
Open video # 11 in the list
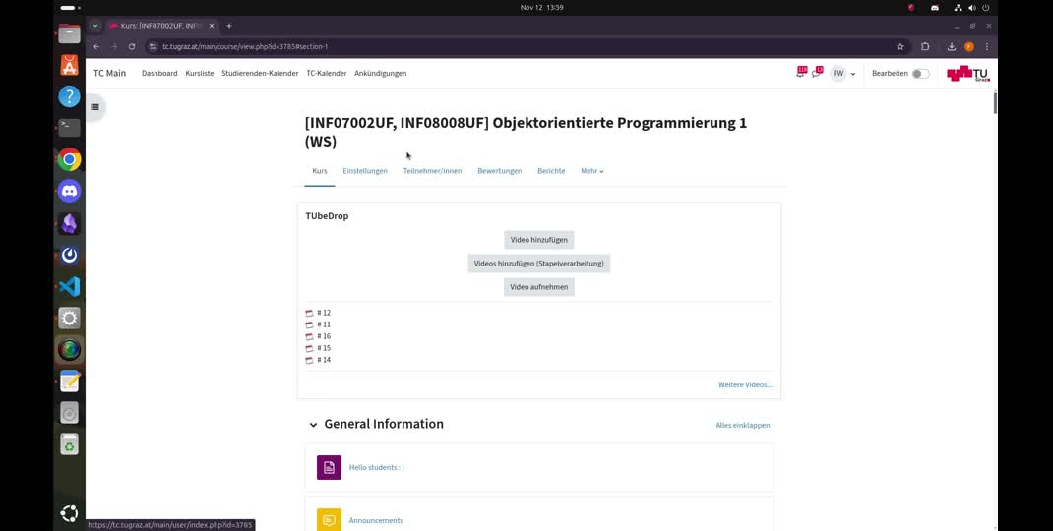click(x=324, y=324)
